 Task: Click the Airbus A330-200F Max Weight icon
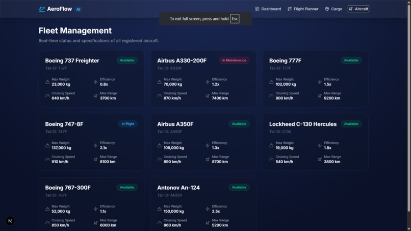[160, 82]
